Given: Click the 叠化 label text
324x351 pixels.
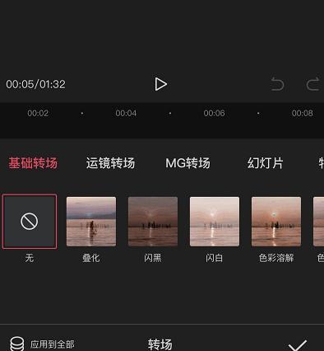Looking at the screenshot, I should [91, 258].
